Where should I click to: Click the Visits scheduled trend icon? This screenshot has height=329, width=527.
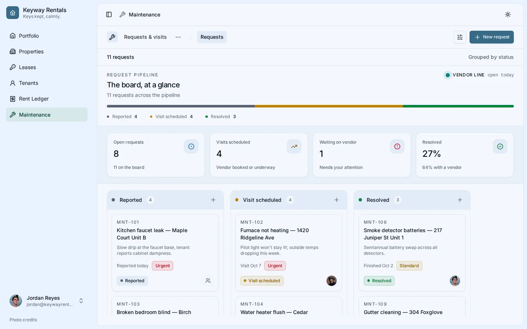click(x=294, y=147)
